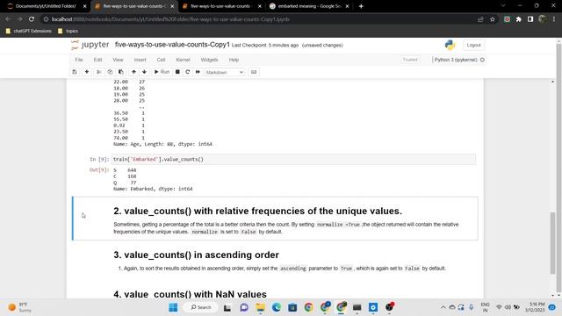The image size is (562, 316).
Task: Reload the current page
Action: (32, 19)
